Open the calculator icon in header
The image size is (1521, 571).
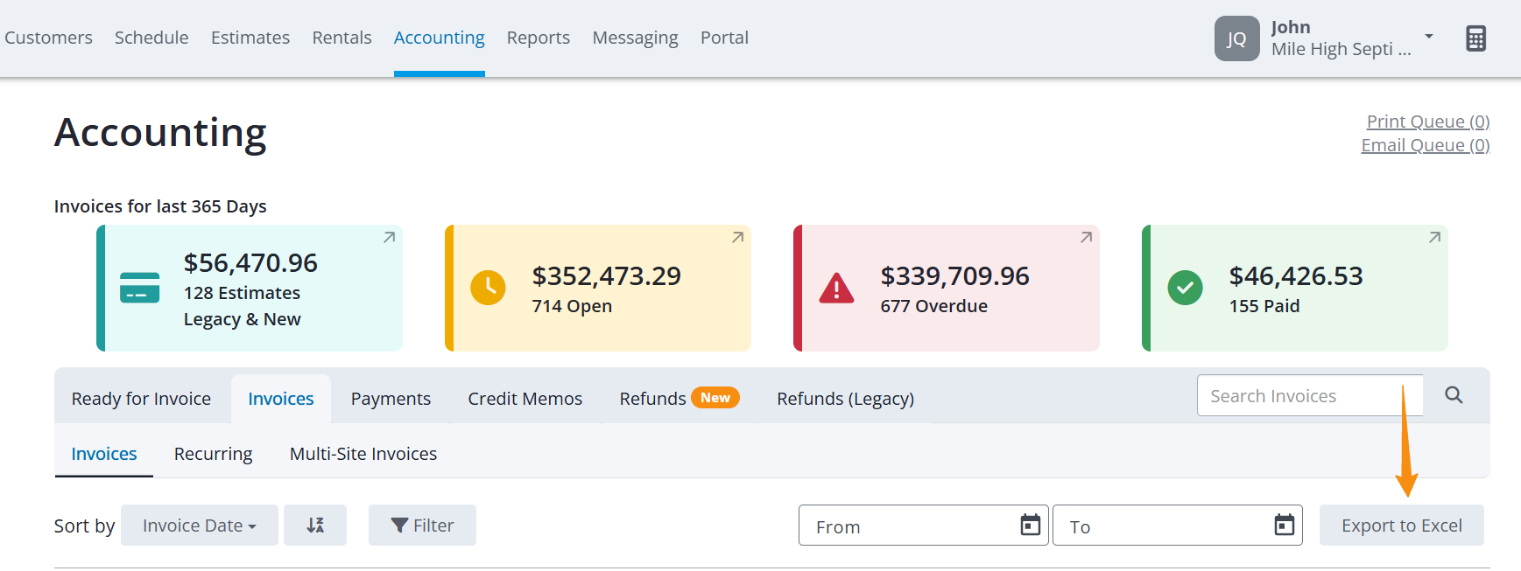pyautogui.click(x=1475, y=38)
